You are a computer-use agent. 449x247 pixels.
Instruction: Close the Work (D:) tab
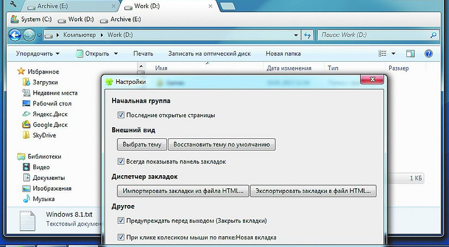point(210,6)
